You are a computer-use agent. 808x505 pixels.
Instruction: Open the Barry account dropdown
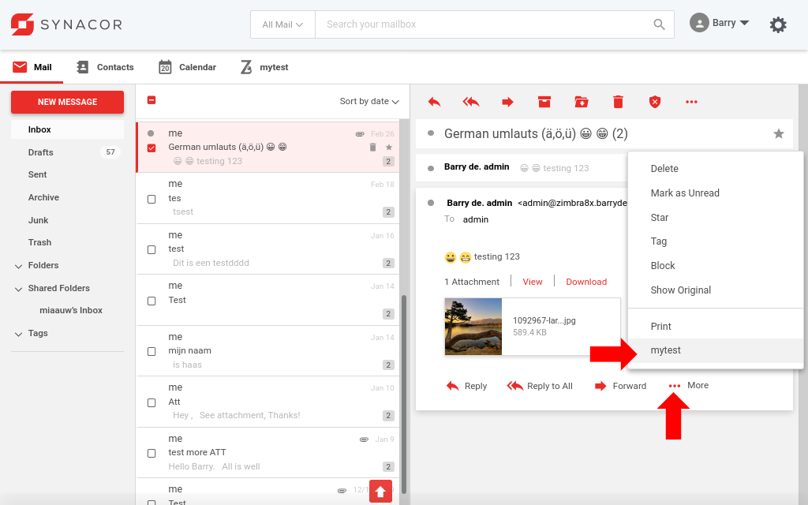click(730, 23)
